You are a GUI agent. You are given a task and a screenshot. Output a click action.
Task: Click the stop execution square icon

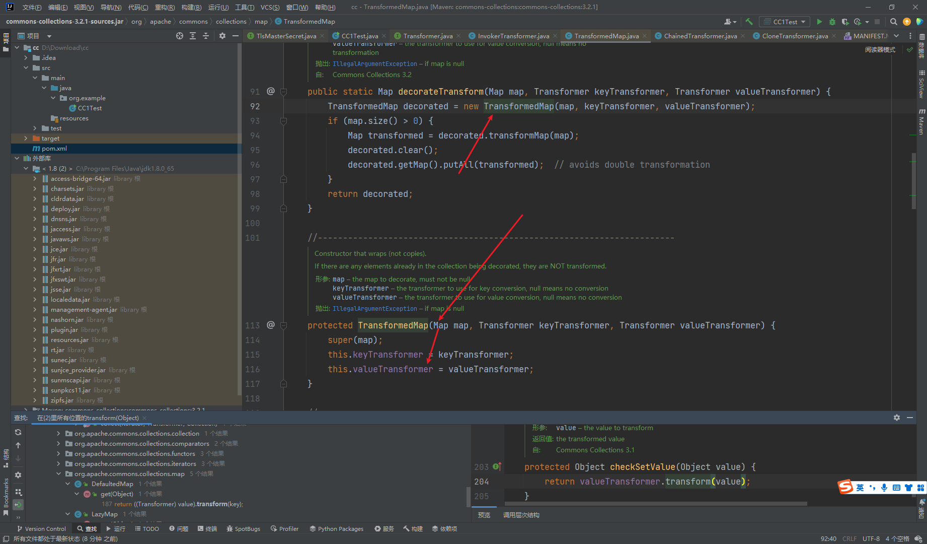pos(877,22)
